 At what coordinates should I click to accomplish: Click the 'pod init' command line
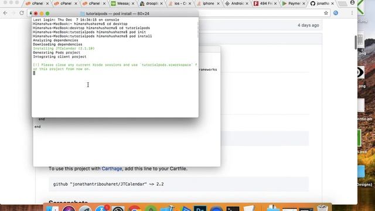pos(90,32)
